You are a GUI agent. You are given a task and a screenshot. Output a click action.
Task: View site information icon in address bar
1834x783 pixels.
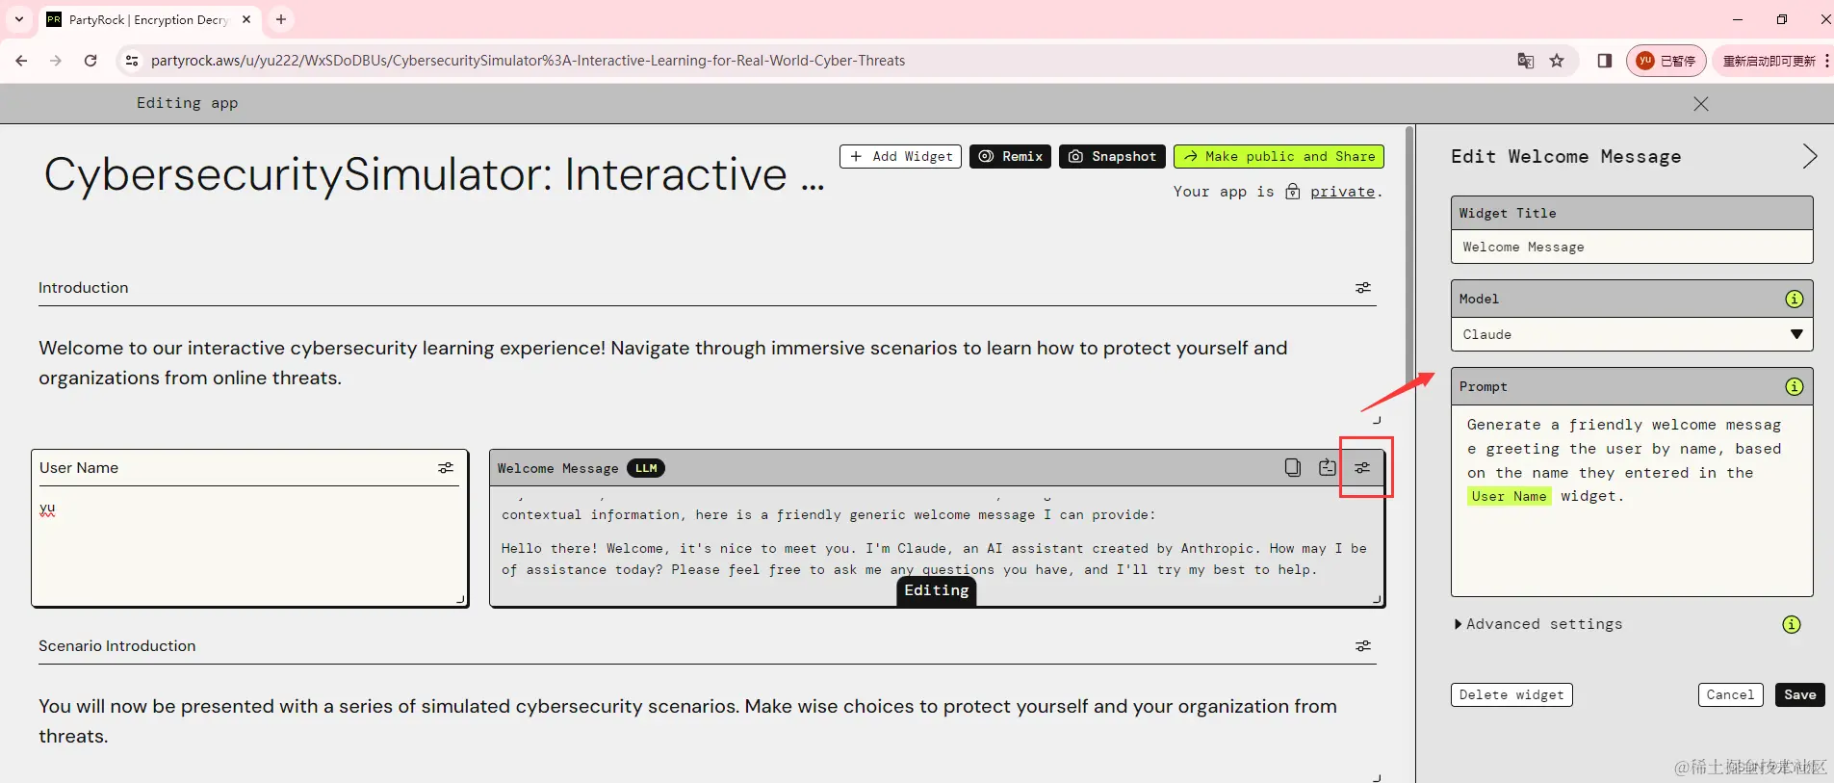(132, 61)
